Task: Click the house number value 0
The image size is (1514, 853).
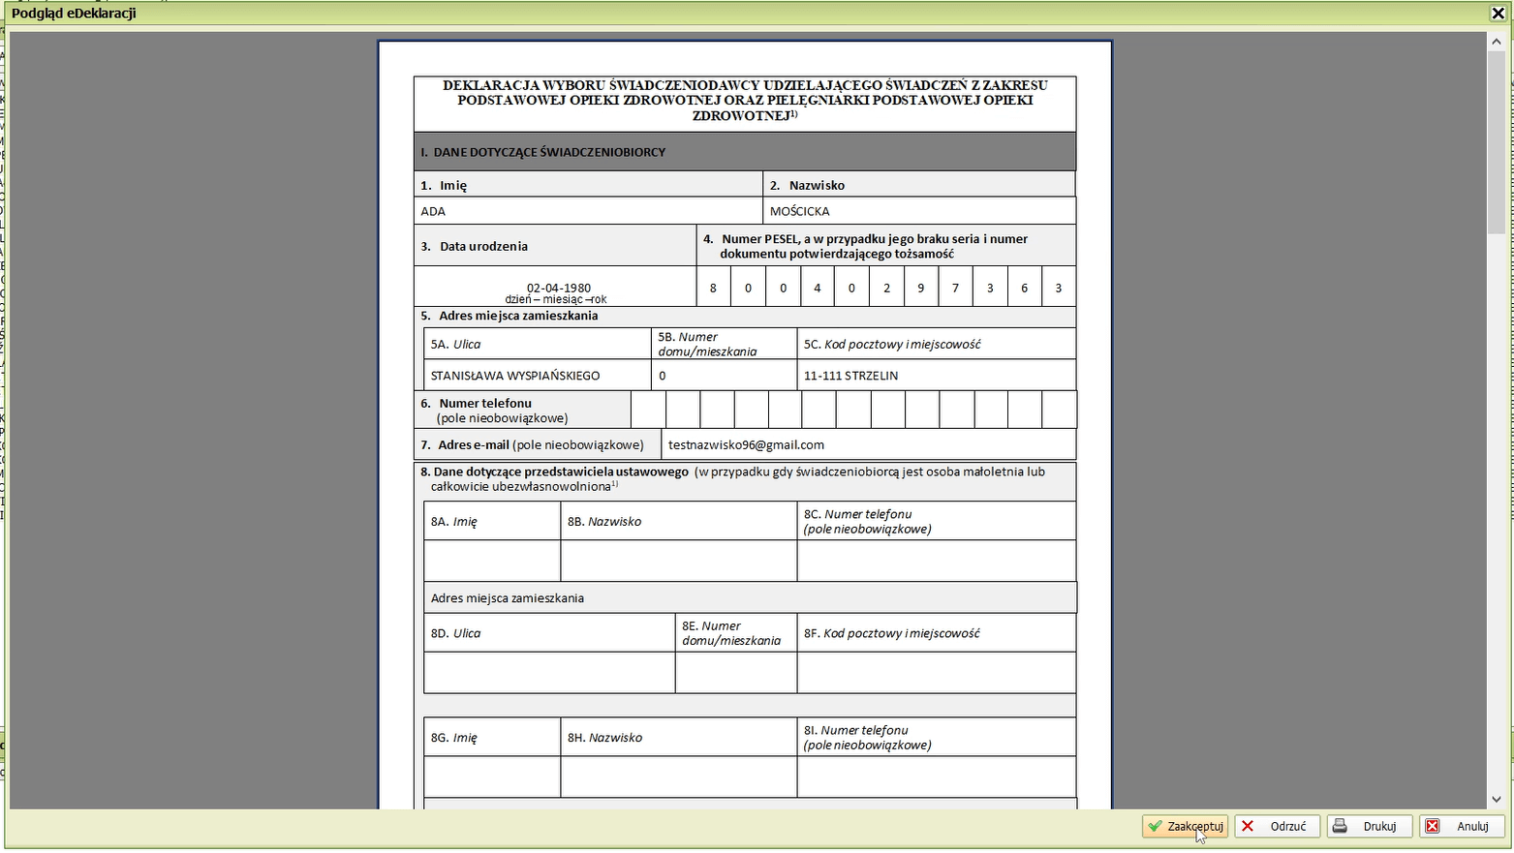Action: pos(663,376)
